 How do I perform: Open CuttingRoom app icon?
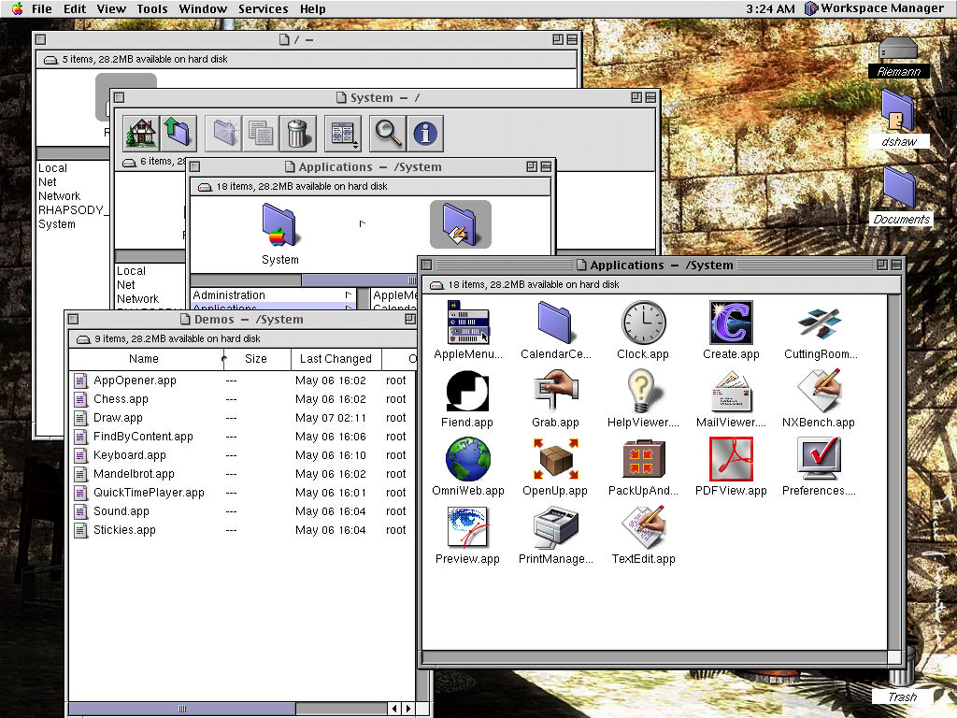pos(819,323)
